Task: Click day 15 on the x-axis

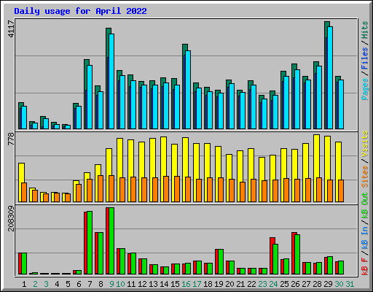Action: pyautogui.click(x=175, y=284)
